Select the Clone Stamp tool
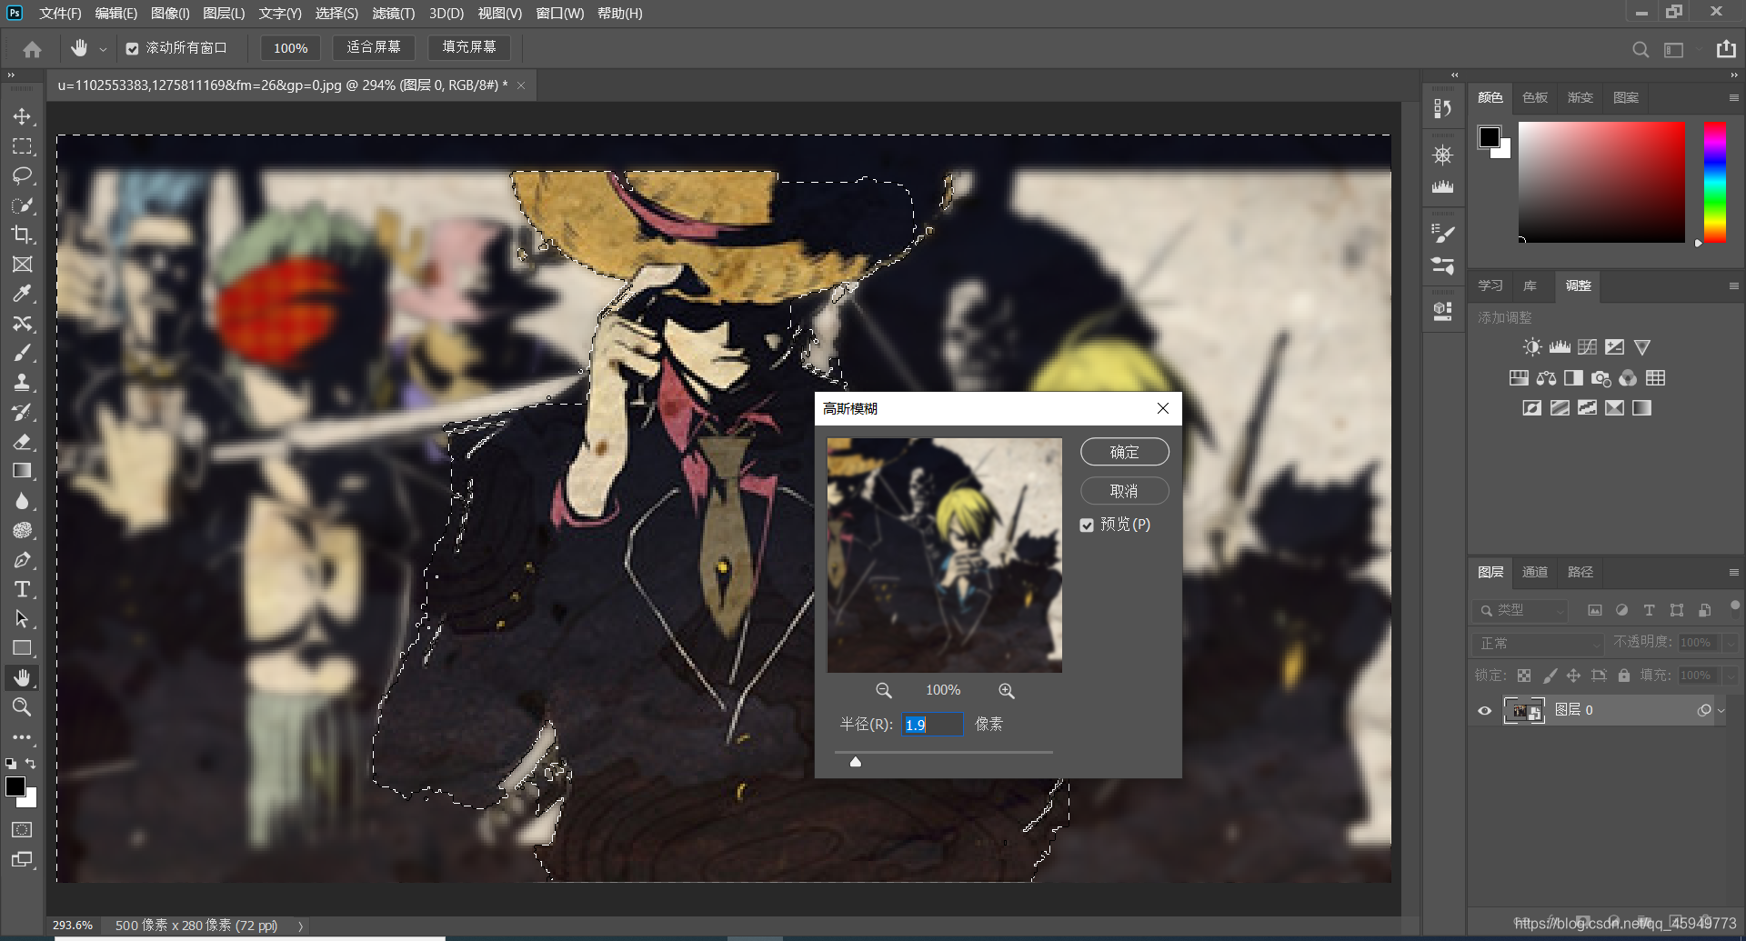Image resolution: width=1746 pixels, height=941 pixels. [22, 383]
